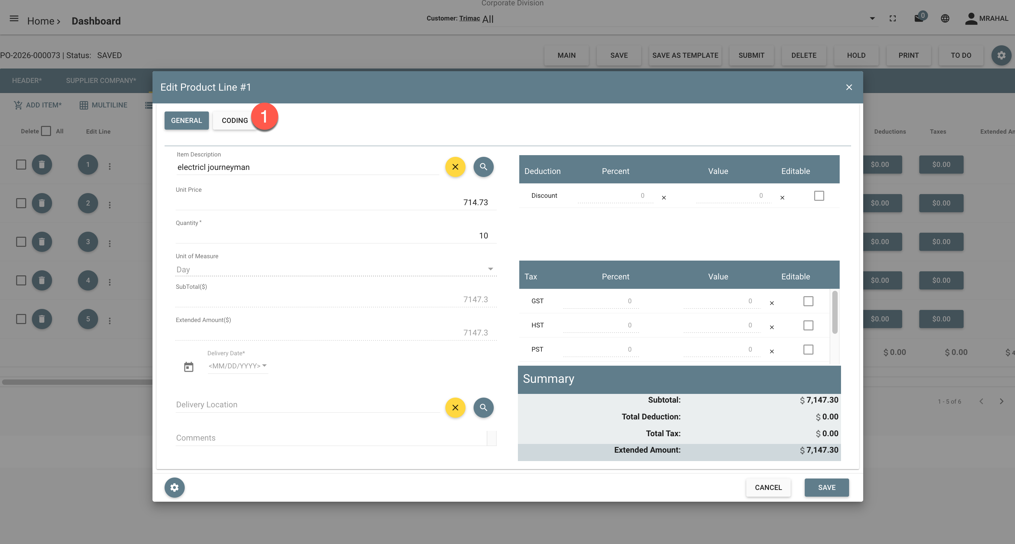Tick the GST Editable checkbox
1015x544 pixels.
pos(808,301)
